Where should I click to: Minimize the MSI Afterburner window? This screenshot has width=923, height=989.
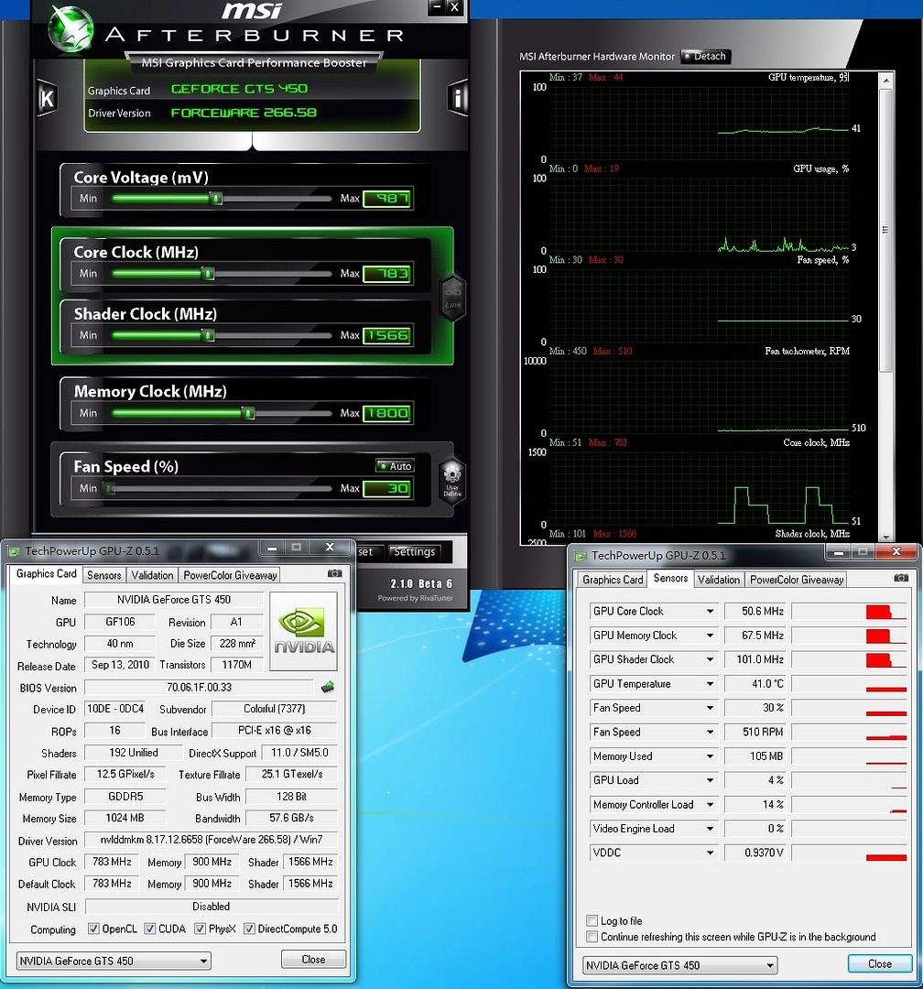436,7
